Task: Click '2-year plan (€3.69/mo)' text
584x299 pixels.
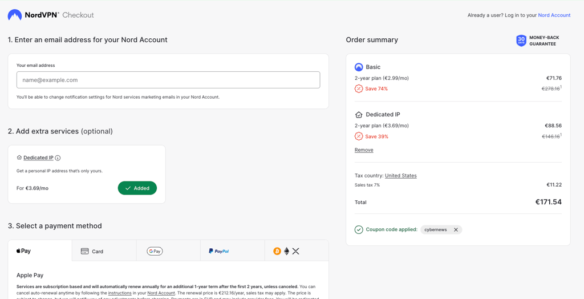Action: coord(382,126)
